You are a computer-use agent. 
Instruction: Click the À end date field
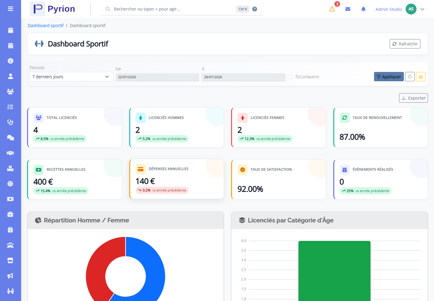coord(244,77)
